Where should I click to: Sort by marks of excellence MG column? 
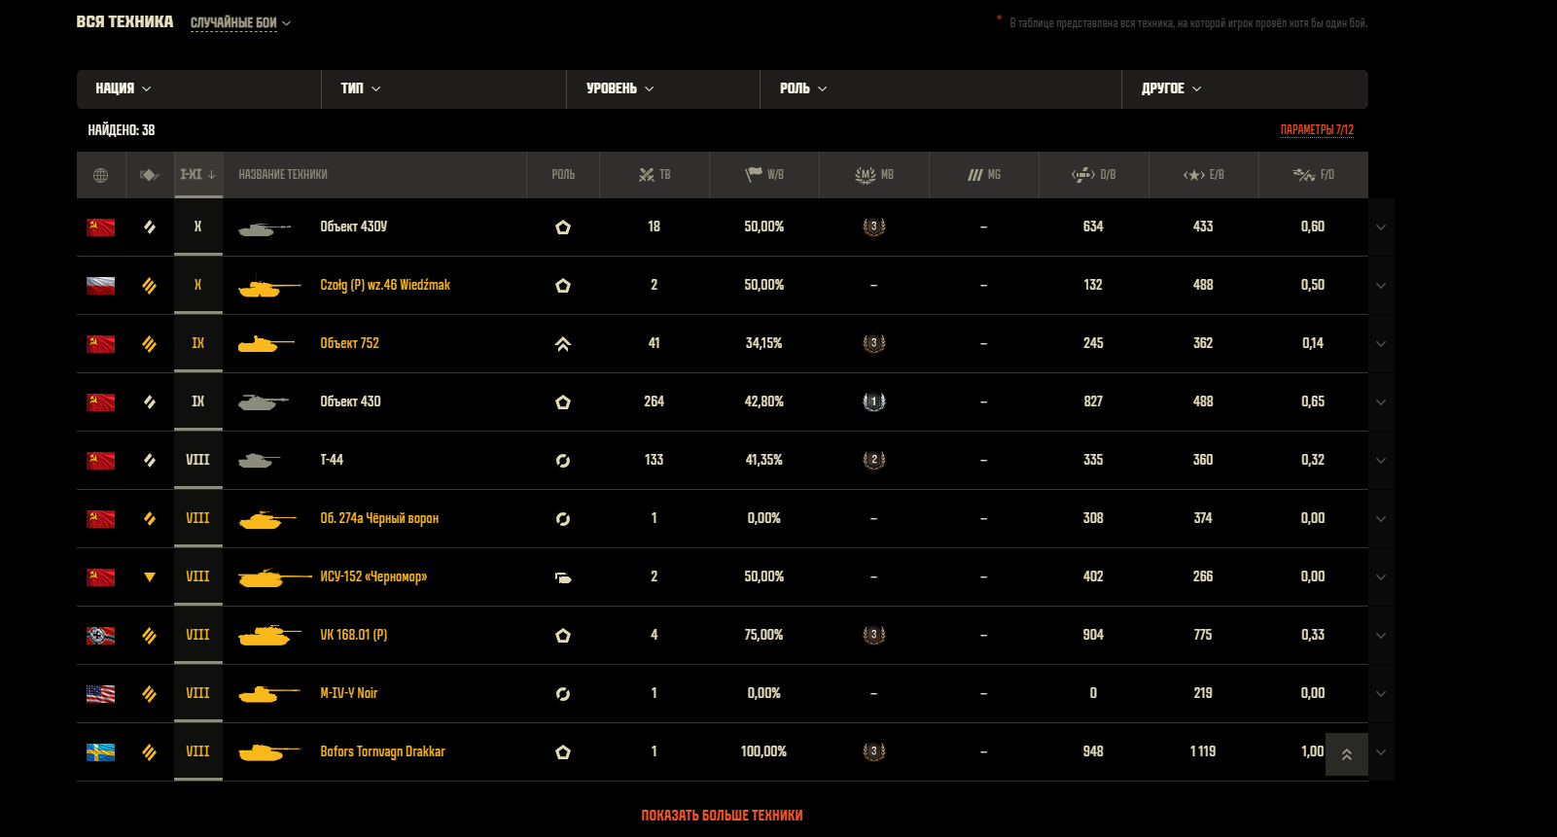(983, 175)
